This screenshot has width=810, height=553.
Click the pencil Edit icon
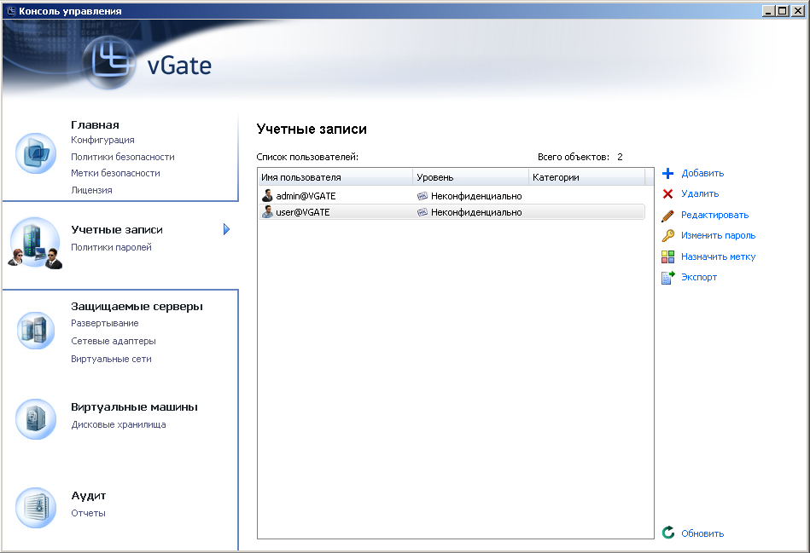[x=668, y=215]
